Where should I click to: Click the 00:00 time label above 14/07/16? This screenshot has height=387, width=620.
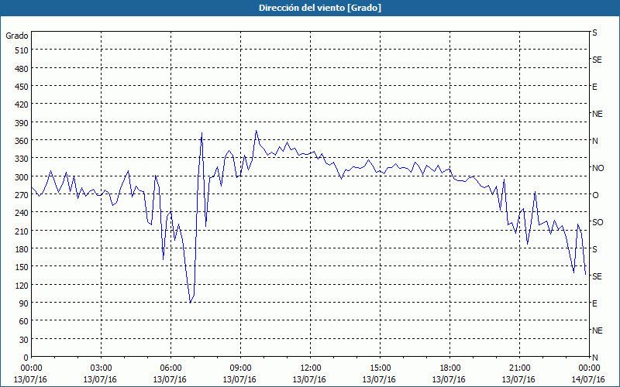click(589, 368)
